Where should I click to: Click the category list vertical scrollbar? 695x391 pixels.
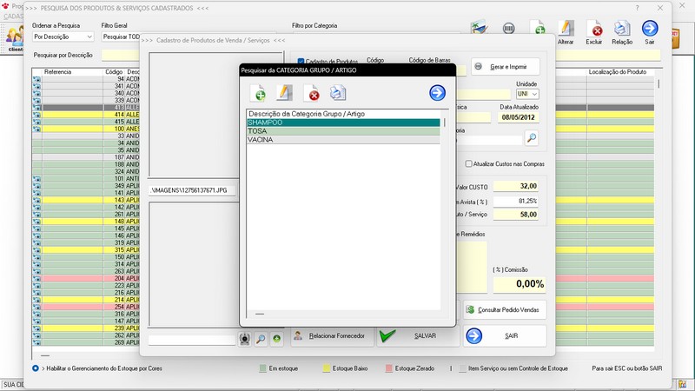(x=445, y=122)
